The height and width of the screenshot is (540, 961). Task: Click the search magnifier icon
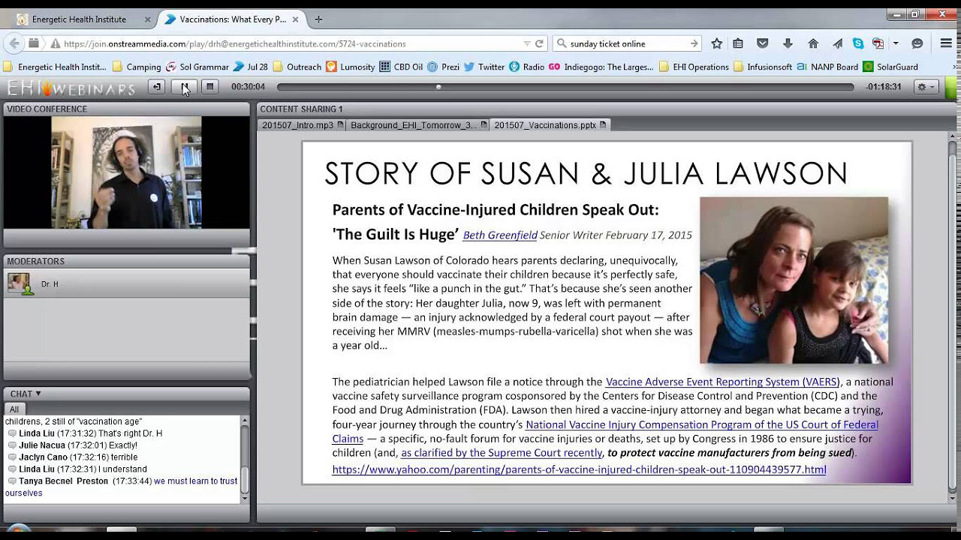[x=561, y=43]
